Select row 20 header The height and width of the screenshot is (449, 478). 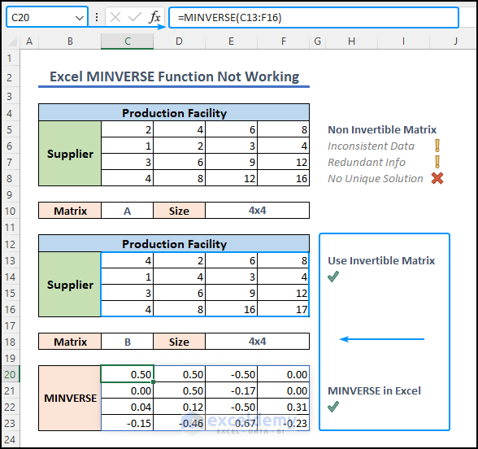tap(10, 374)
